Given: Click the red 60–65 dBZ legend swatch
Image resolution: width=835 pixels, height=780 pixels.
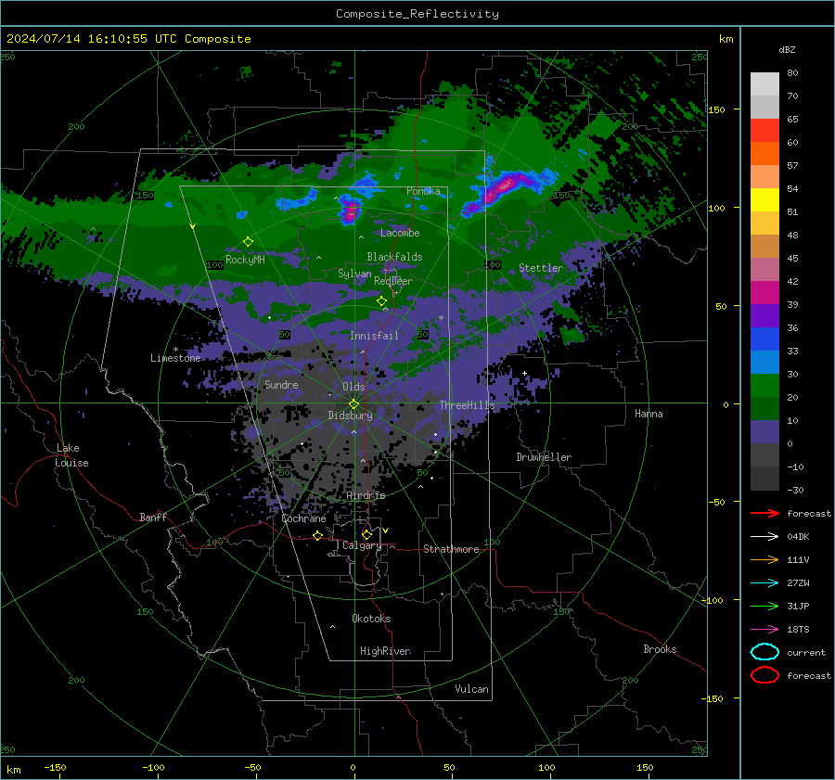Looking at the screenshot, I should point(764,131).
